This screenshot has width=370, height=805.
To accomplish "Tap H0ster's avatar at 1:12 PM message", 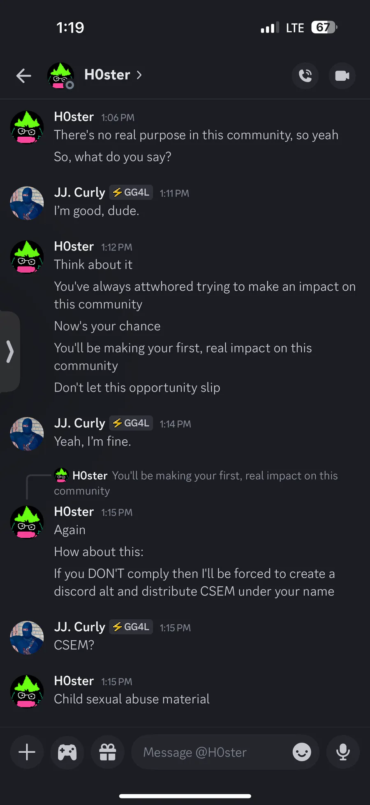I will [x=27, y=257].
